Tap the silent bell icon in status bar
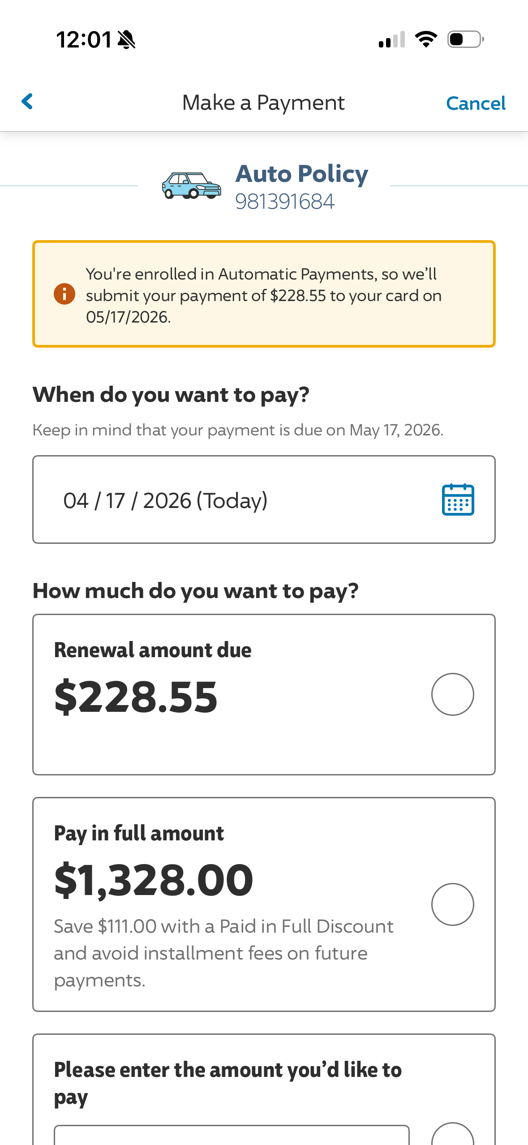The image size is (528, 1145). [x=126, y=40]
